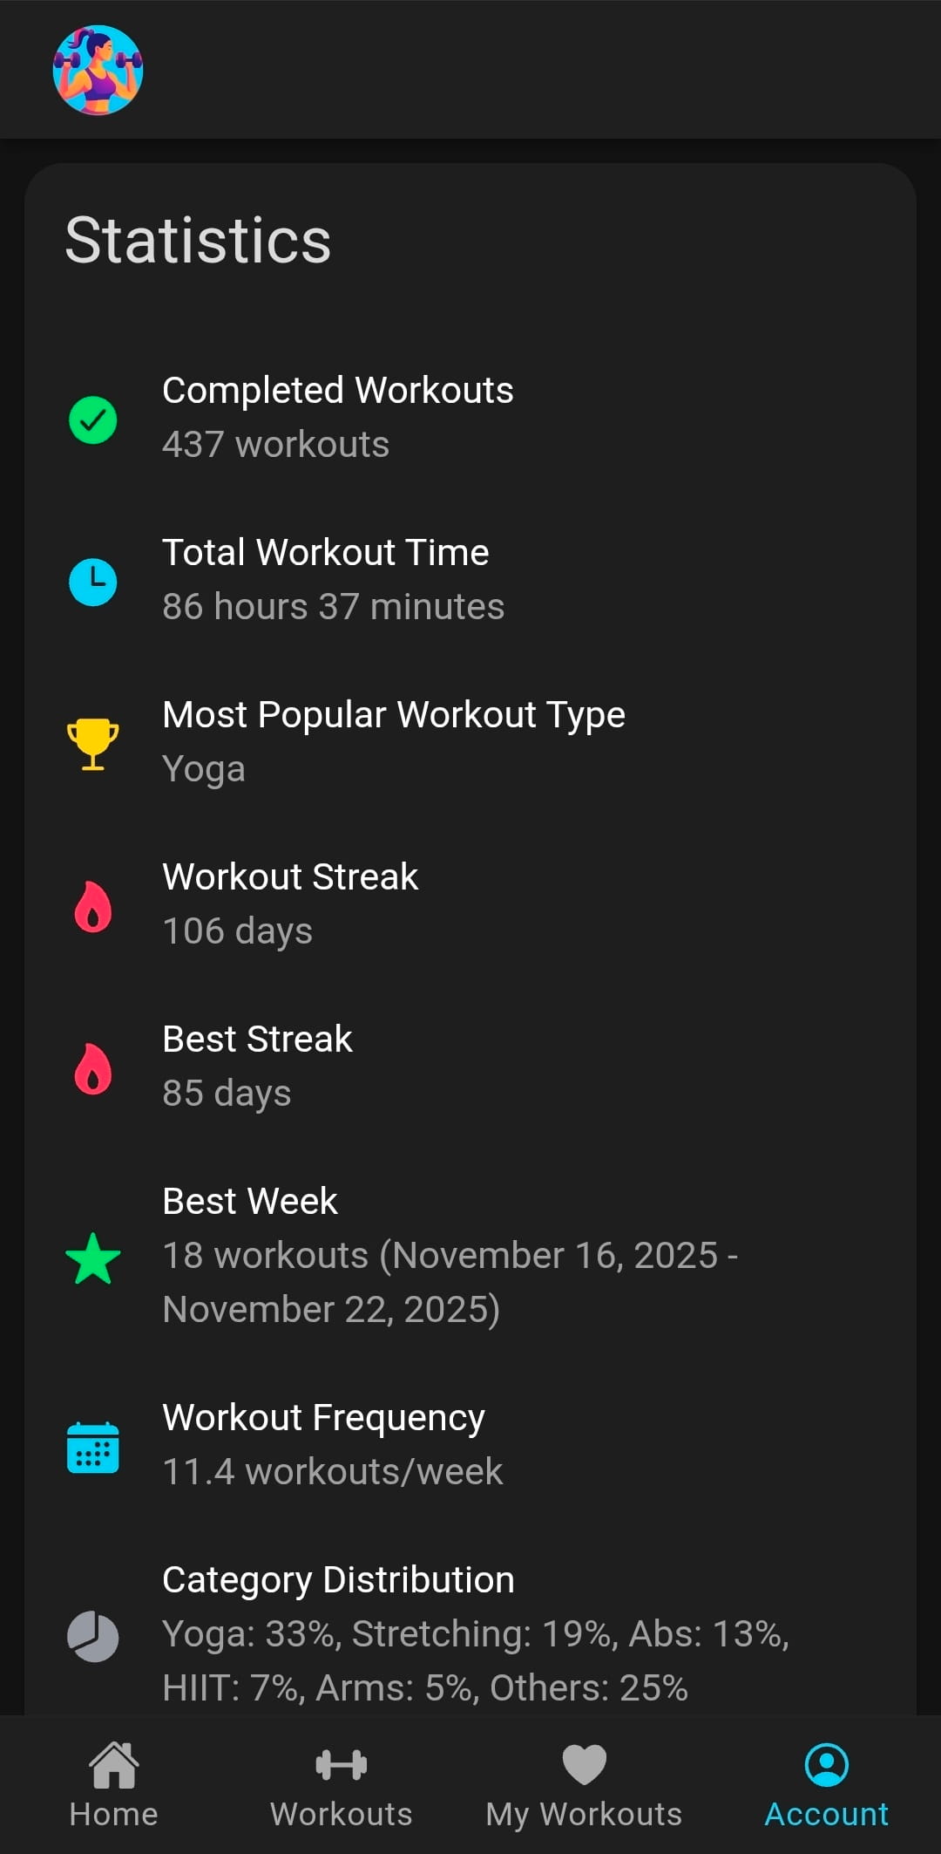Screen dimensions: 941x1854
Task: Tap the blue calendar Workout Frequency icon
Action: tap(93, 1447)
